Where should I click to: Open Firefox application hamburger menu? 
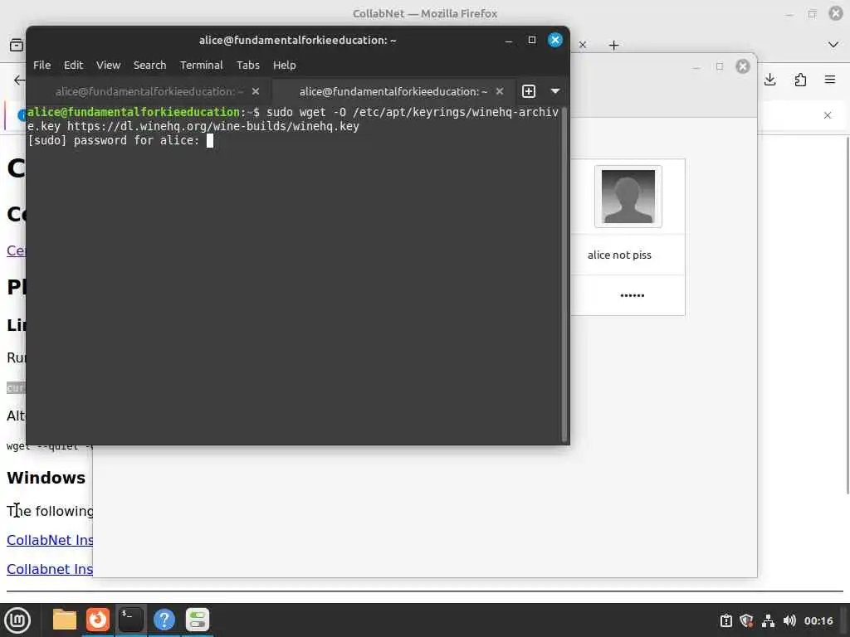pos(830,80)
